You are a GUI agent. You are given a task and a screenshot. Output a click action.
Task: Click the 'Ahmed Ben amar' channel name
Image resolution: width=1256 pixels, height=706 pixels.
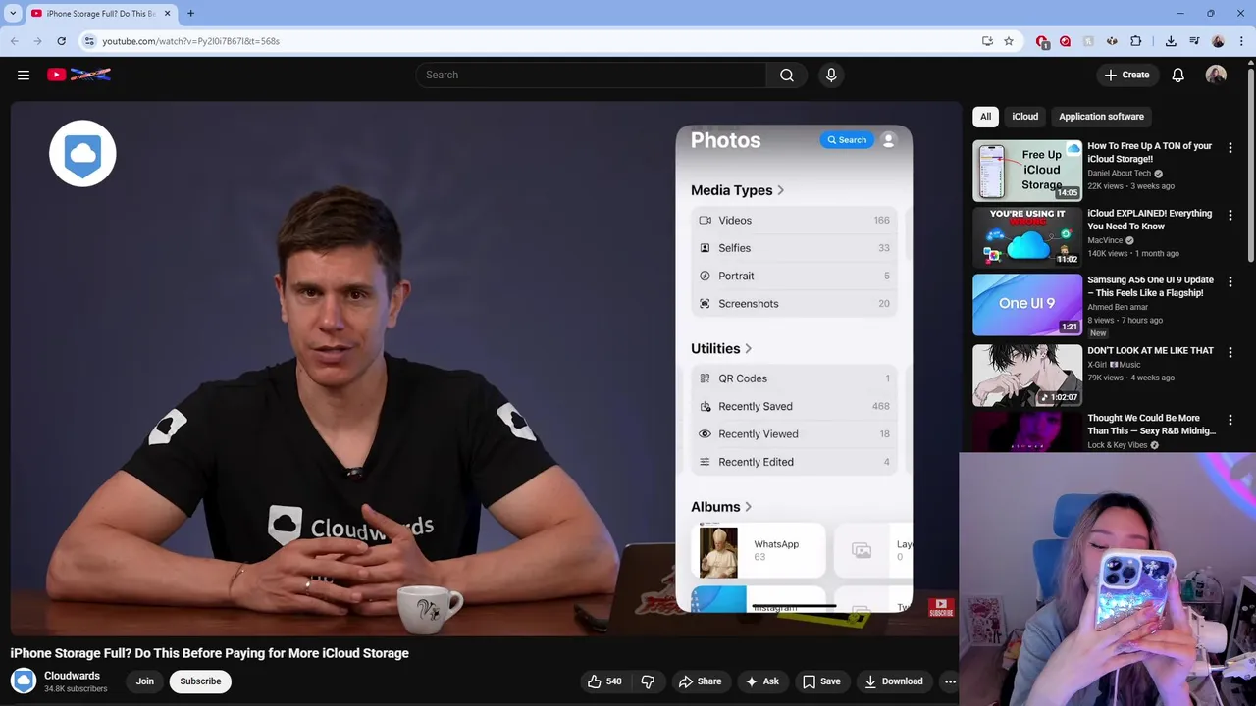1117,307
